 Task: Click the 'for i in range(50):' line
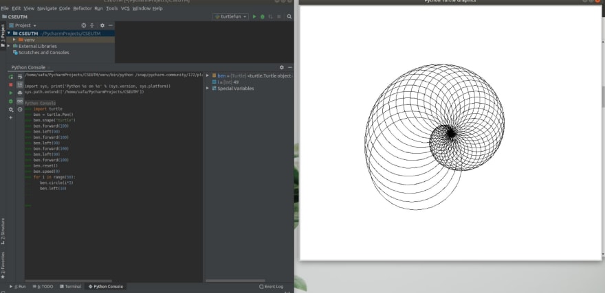click(54, 177)
